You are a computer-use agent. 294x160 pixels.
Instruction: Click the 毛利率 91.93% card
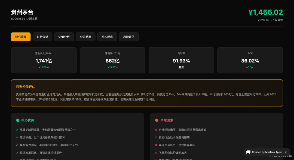[181, 60]
